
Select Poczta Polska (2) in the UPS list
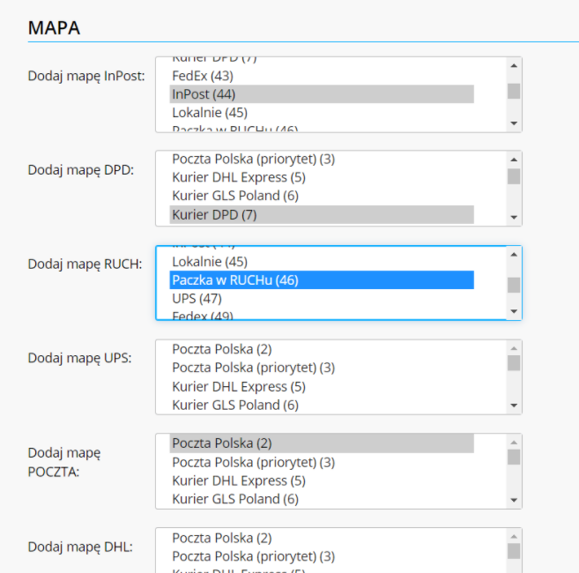point(322,349)
